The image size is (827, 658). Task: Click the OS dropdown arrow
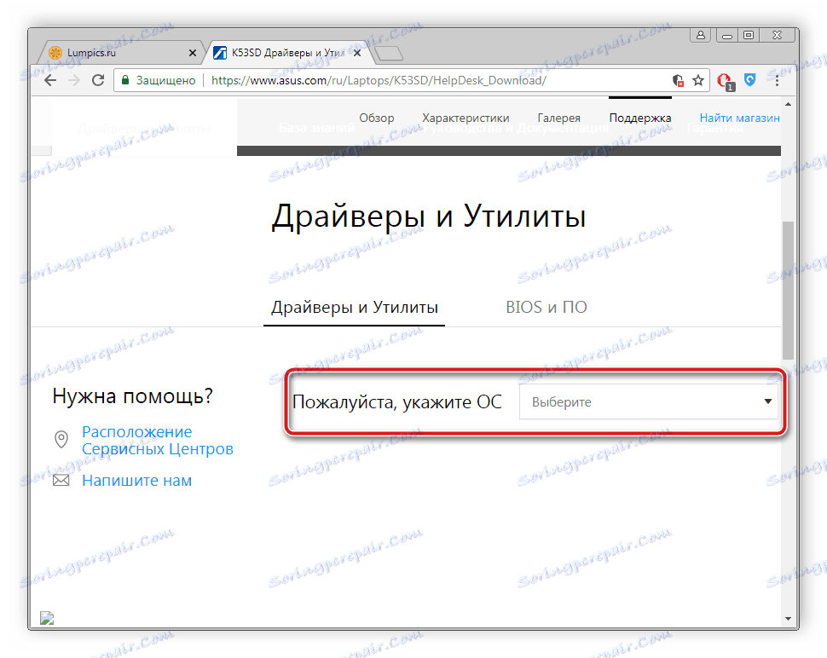coord(767,401)
